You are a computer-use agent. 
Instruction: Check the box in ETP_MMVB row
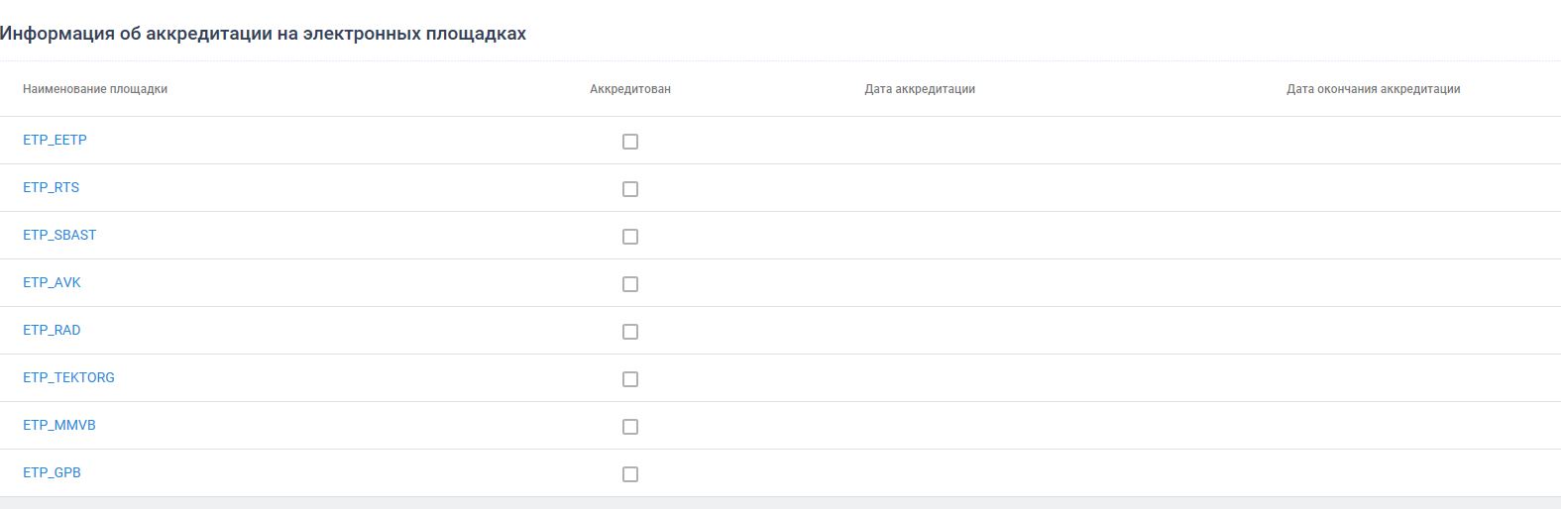630,427
